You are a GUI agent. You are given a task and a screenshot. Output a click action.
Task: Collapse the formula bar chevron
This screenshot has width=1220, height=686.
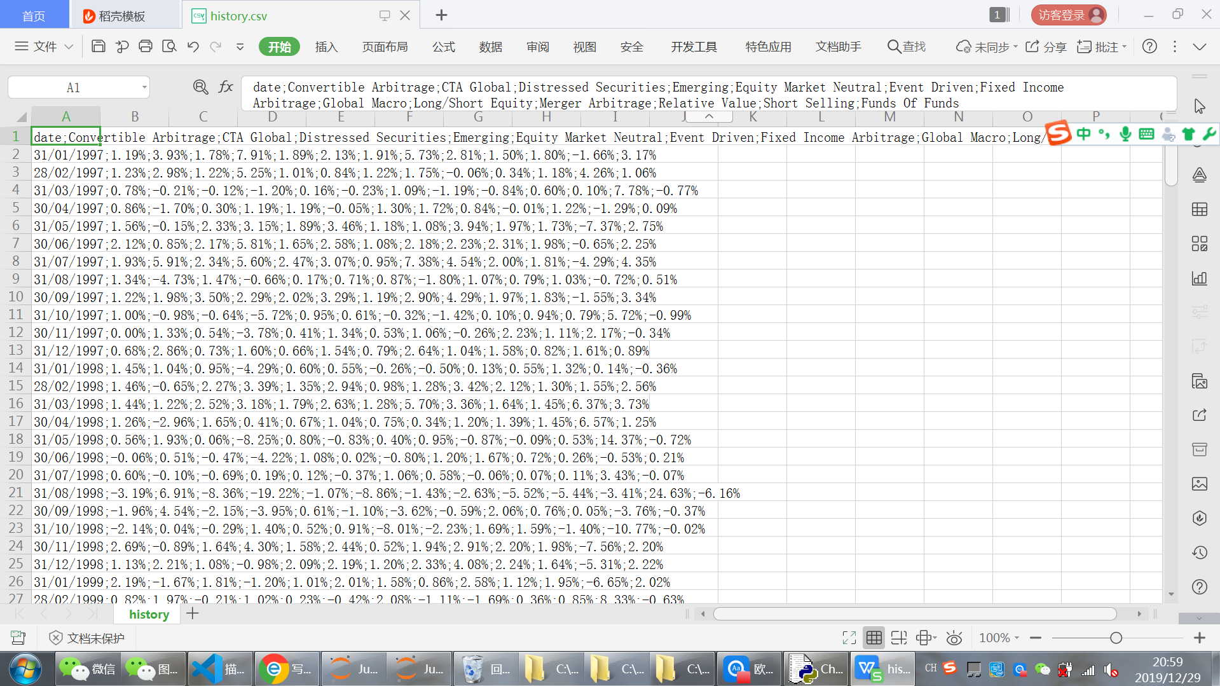[x=709, y=117]
